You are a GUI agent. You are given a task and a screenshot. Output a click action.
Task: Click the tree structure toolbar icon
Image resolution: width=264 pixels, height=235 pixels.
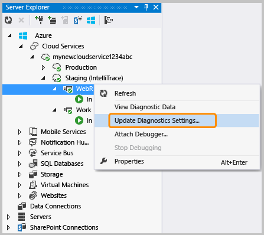[x=109, y=20]
